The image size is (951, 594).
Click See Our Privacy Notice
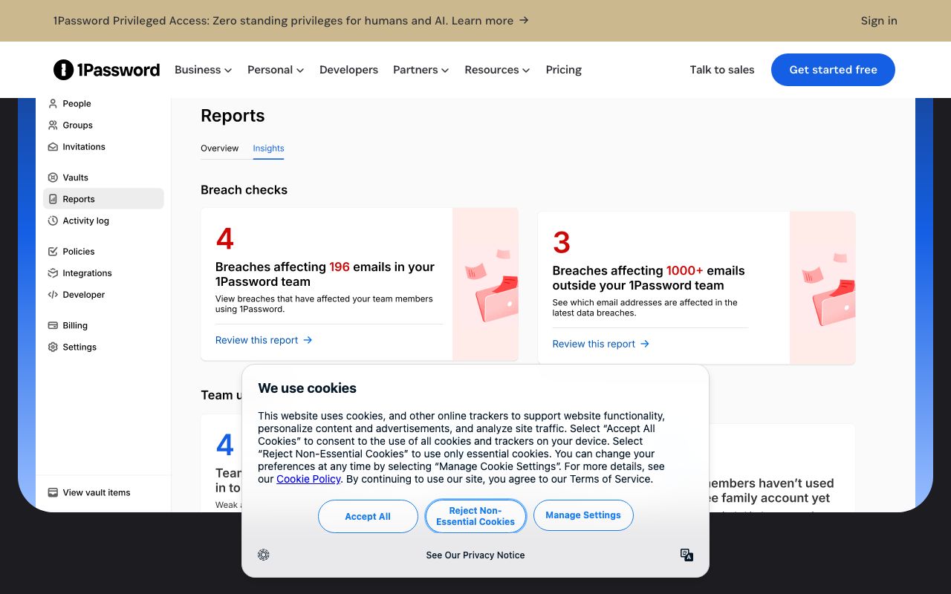pos(475,555)
